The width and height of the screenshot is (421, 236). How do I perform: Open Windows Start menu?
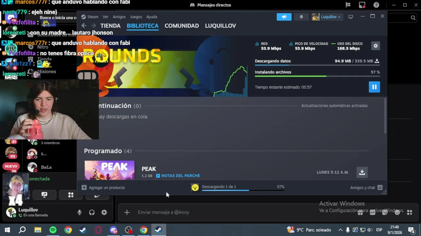tap(7, 230)
